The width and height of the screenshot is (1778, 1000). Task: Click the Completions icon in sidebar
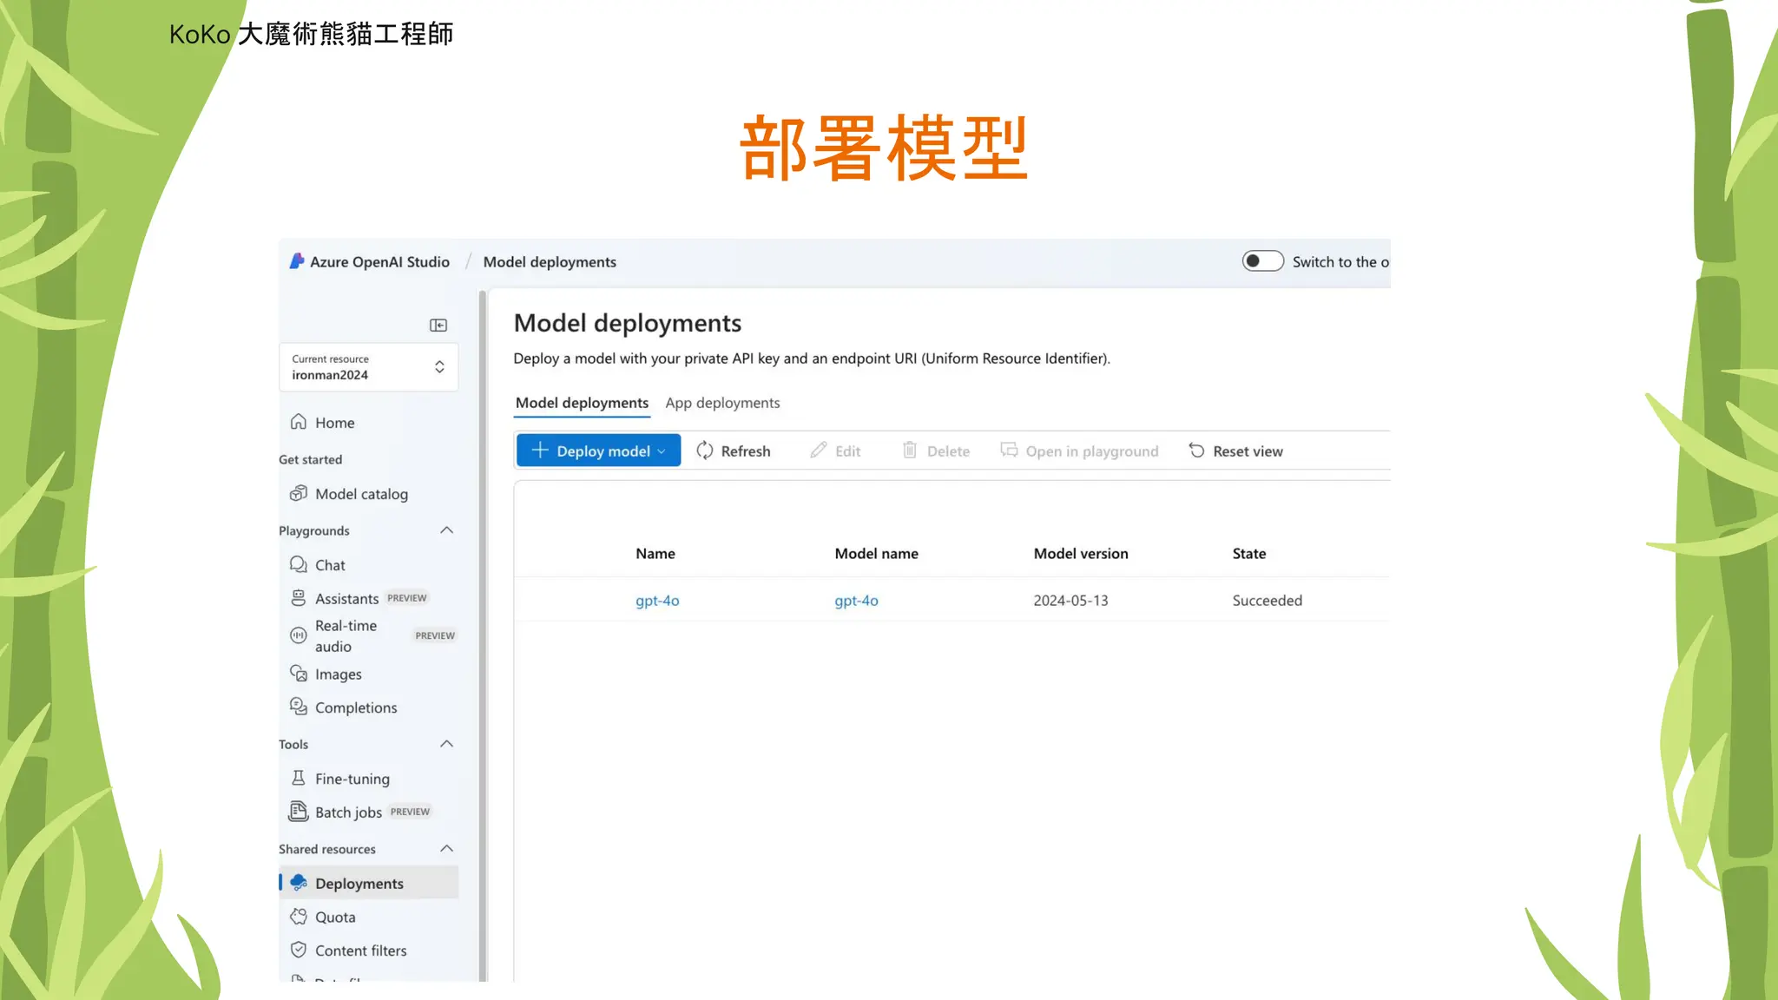pos(298,707)
